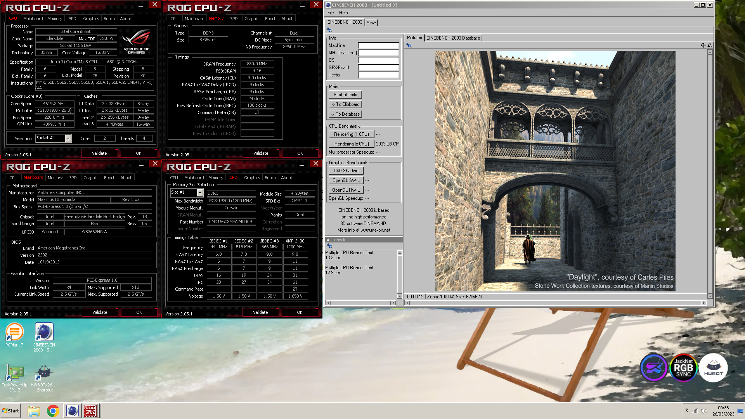Click part number CMD16GX3M4A2400C9
745x419 pixels.
point(230,222)
